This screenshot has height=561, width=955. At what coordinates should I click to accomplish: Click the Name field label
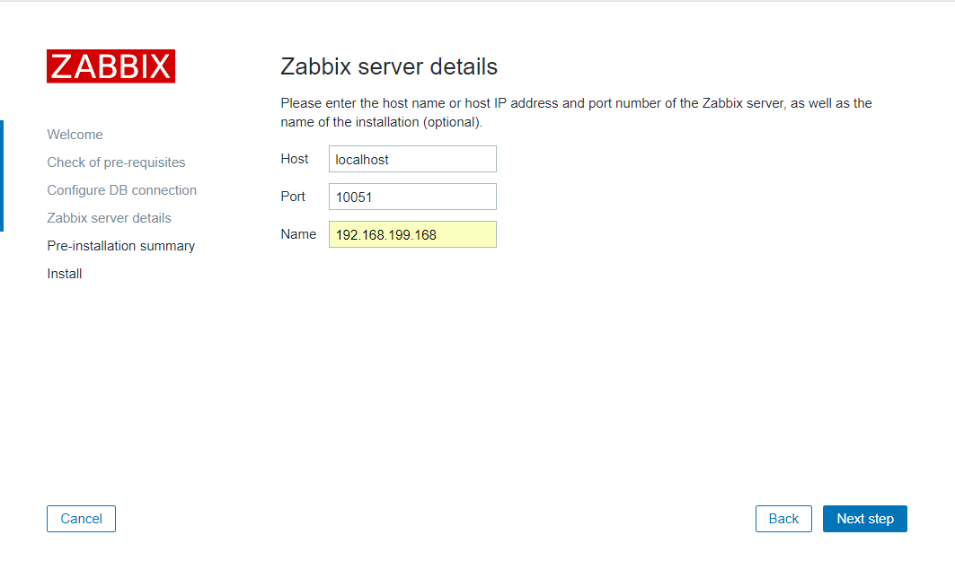point(298,234)
